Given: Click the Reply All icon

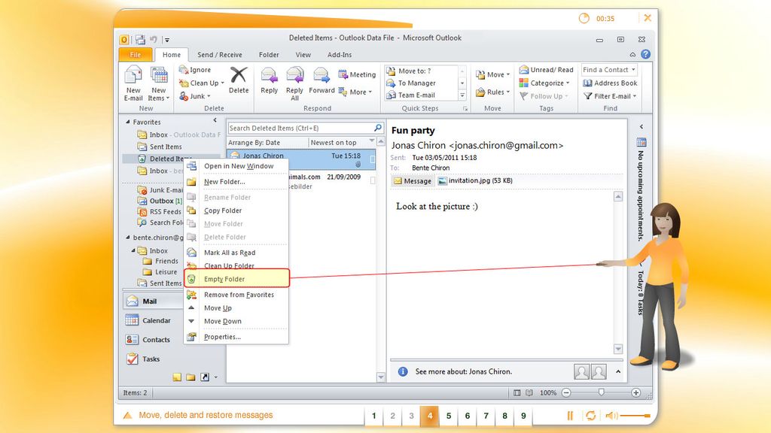Looking at the screenshot, I should tap(294, 75).
